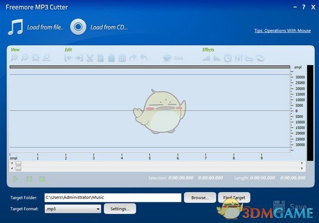Click timeline marker 5 on ruler
The image size is (319, 223).
click(149, 158)
